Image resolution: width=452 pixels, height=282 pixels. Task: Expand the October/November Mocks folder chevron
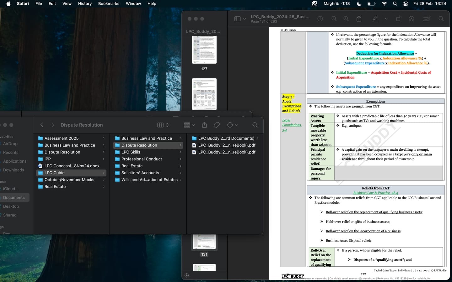click(104, 180)
